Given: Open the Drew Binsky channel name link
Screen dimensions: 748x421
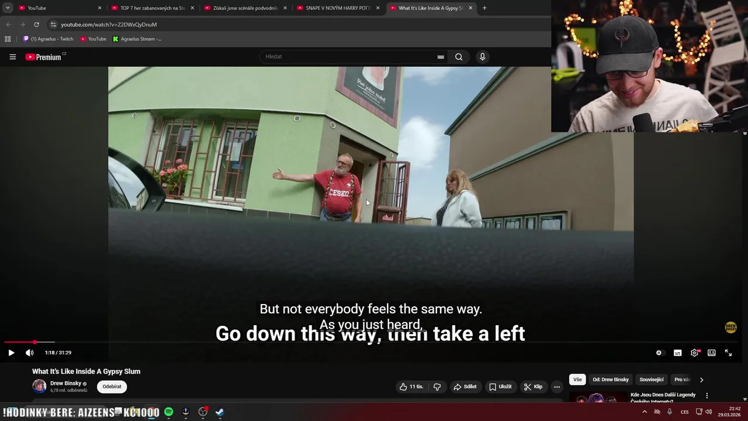Looking at the screenshot, I should click(65, 384).
